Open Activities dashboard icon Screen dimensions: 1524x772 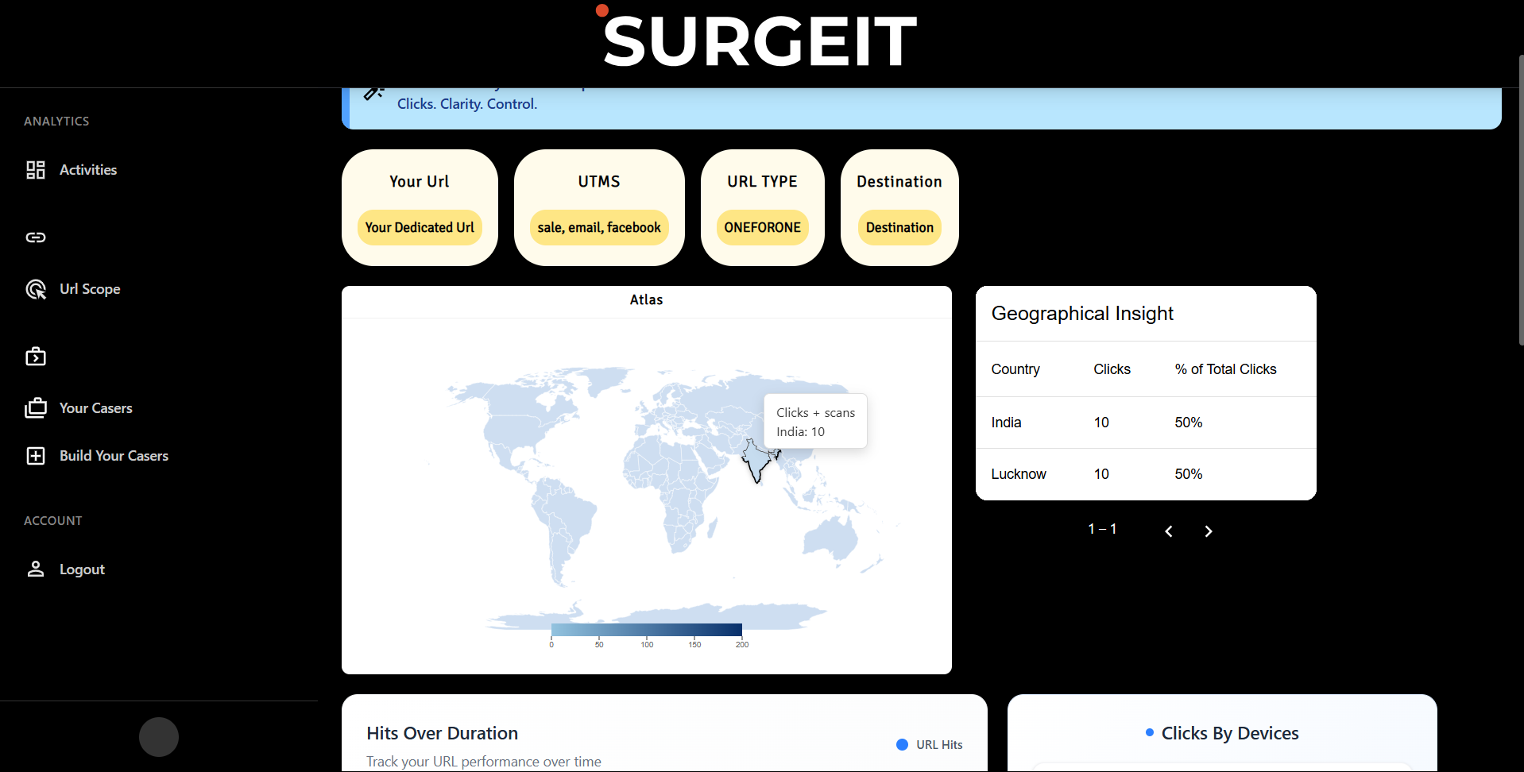(x=36, y=170)
